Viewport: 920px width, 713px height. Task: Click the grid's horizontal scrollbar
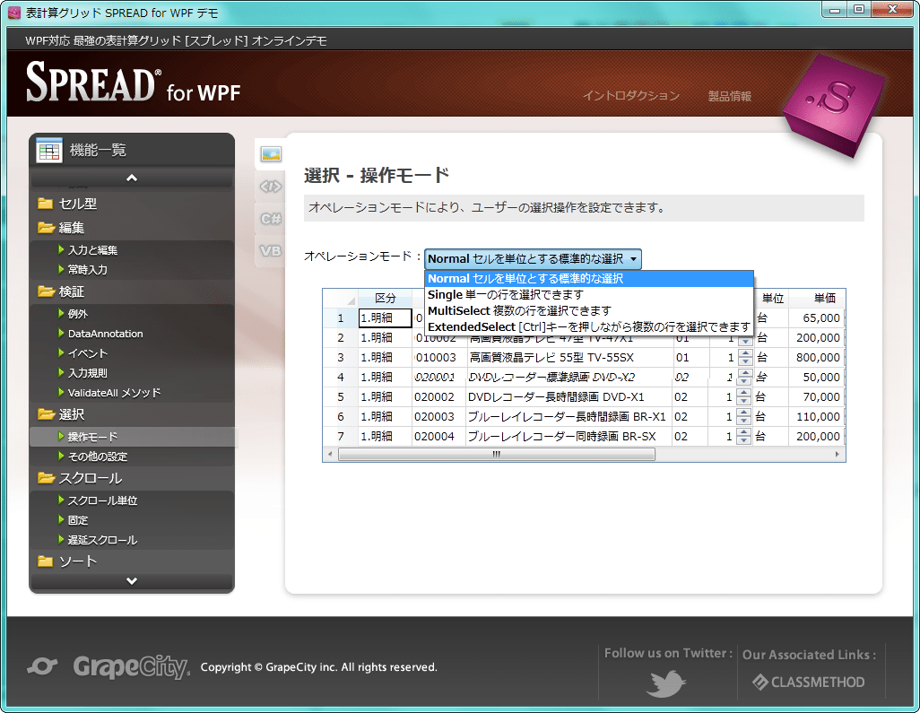[x=495, y=454]
